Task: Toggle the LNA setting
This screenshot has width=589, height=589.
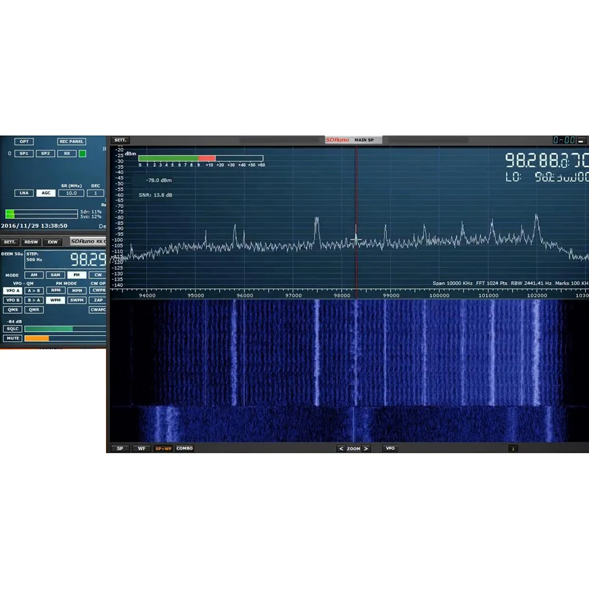Action: pos(24,193)
